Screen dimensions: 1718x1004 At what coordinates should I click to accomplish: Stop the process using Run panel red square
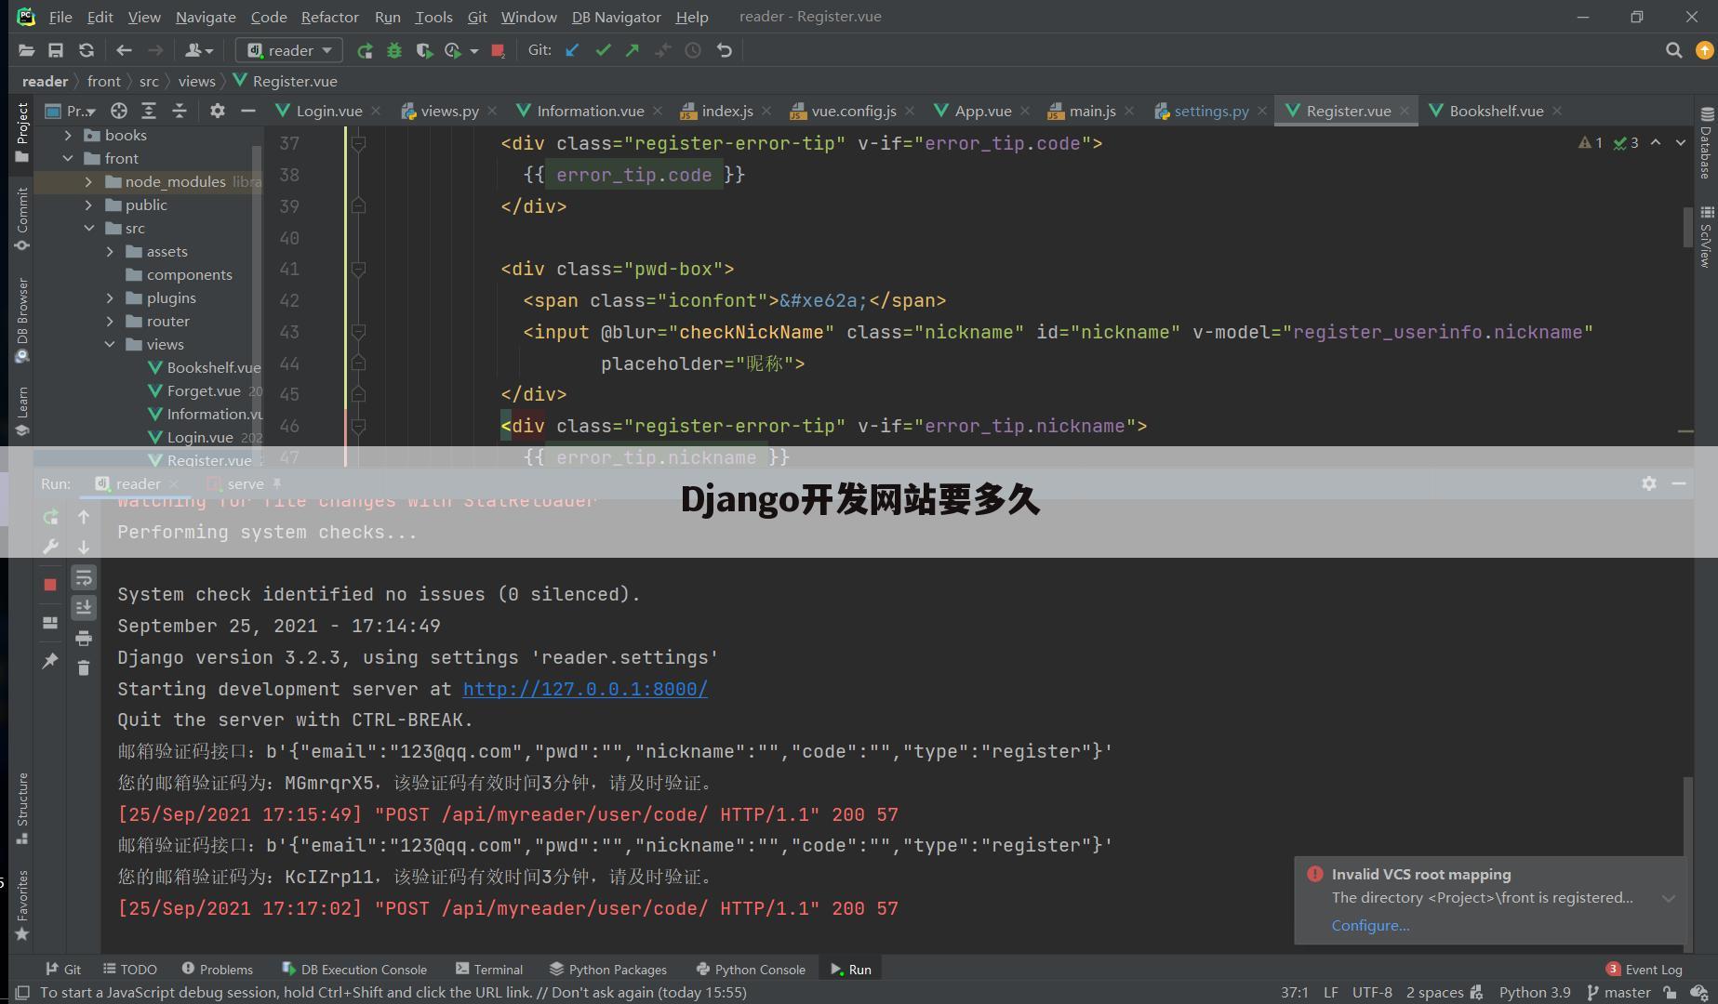[50, 585]
